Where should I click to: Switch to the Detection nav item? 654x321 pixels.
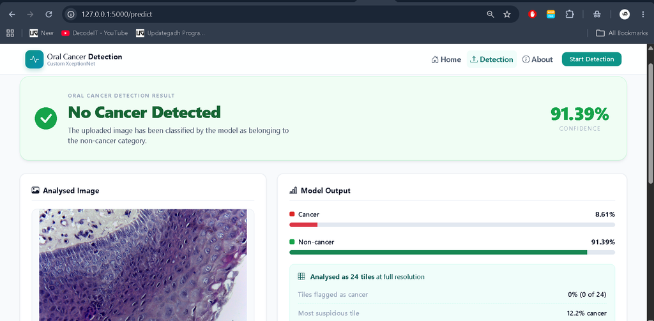pyautogui.click(x=492, y=59)
